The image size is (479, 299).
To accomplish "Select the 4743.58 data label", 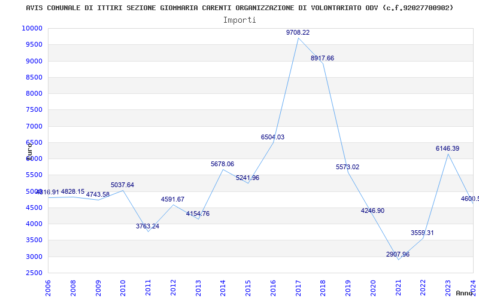I will [x=98, y=194].
